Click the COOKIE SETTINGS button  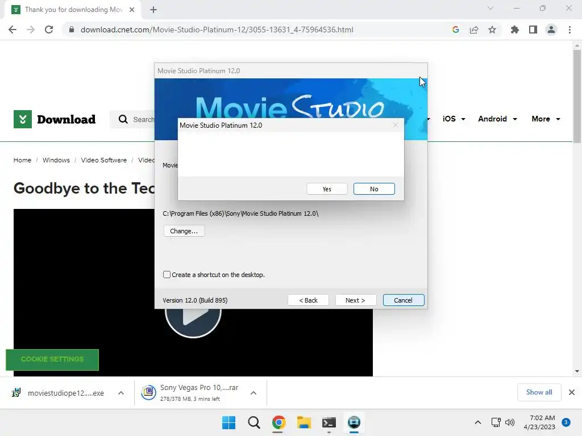click(x=52, y=359)
